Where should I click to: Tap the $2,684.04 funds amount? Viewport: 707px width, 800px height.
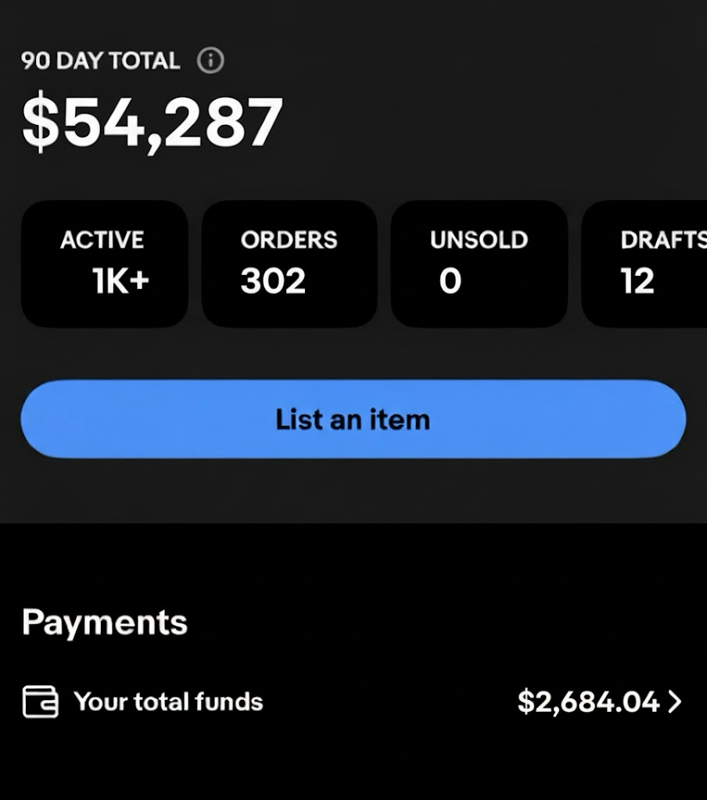[x=588, y=702]
